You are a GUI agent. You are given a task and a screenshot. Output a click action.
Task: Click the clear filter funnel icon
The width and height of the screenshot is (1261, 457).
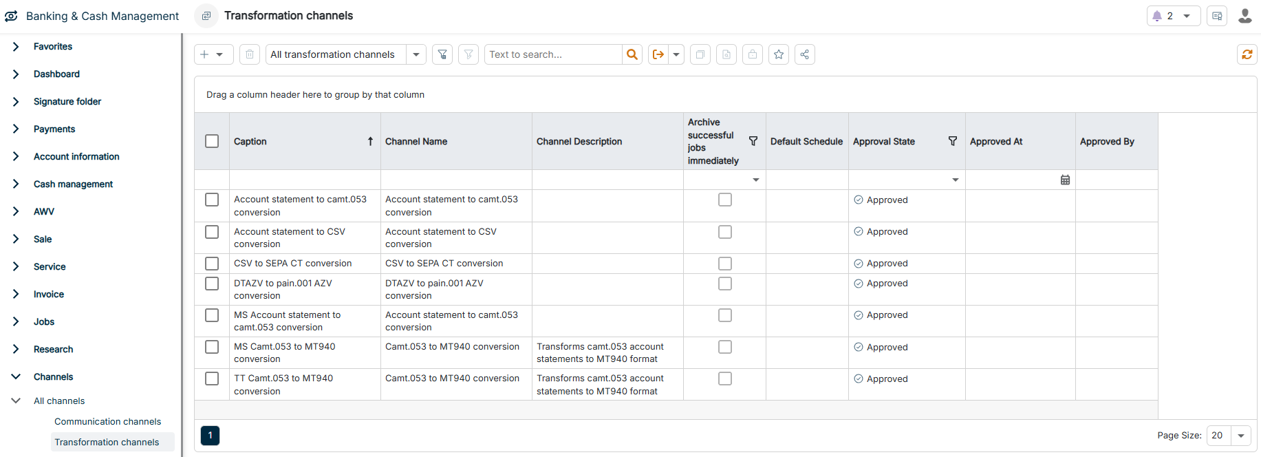(x=468, y=54)
